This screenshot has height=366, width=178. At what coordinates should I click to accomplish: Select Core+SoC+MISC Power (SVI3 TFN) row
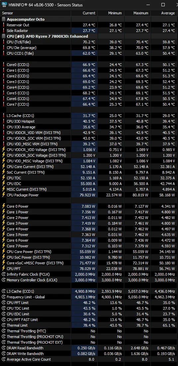click(89, 263)
